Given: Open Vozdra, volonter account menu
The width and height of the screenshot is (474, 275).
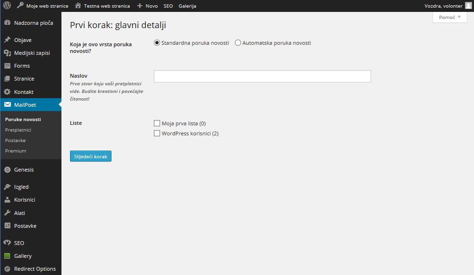Looking at the screenshot, I should pyautogui.click(x=448, y=6).
